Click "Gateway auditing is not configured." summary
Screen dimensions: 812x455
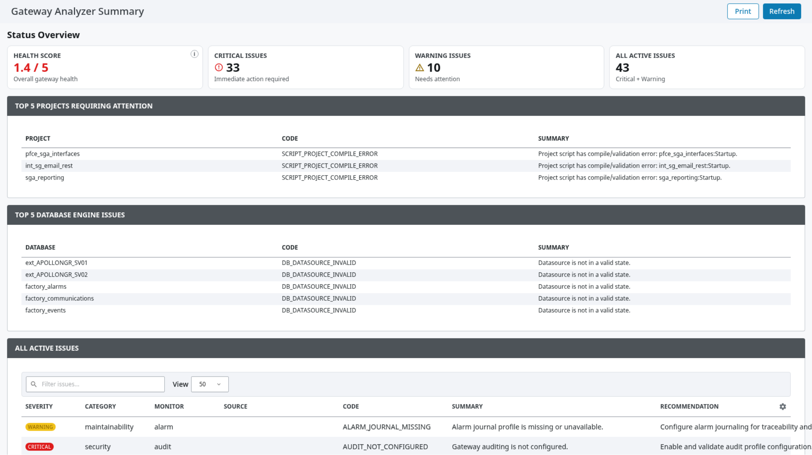click(510, 447)
